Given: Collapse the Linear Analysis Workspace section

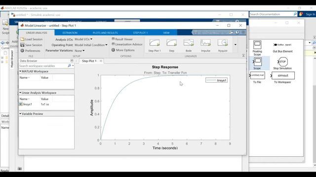Looking at the screenshot, I should tap(20, 93).
